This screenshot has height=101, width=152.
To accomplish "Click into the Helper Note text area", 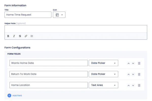I will click(x=76, y=29).
